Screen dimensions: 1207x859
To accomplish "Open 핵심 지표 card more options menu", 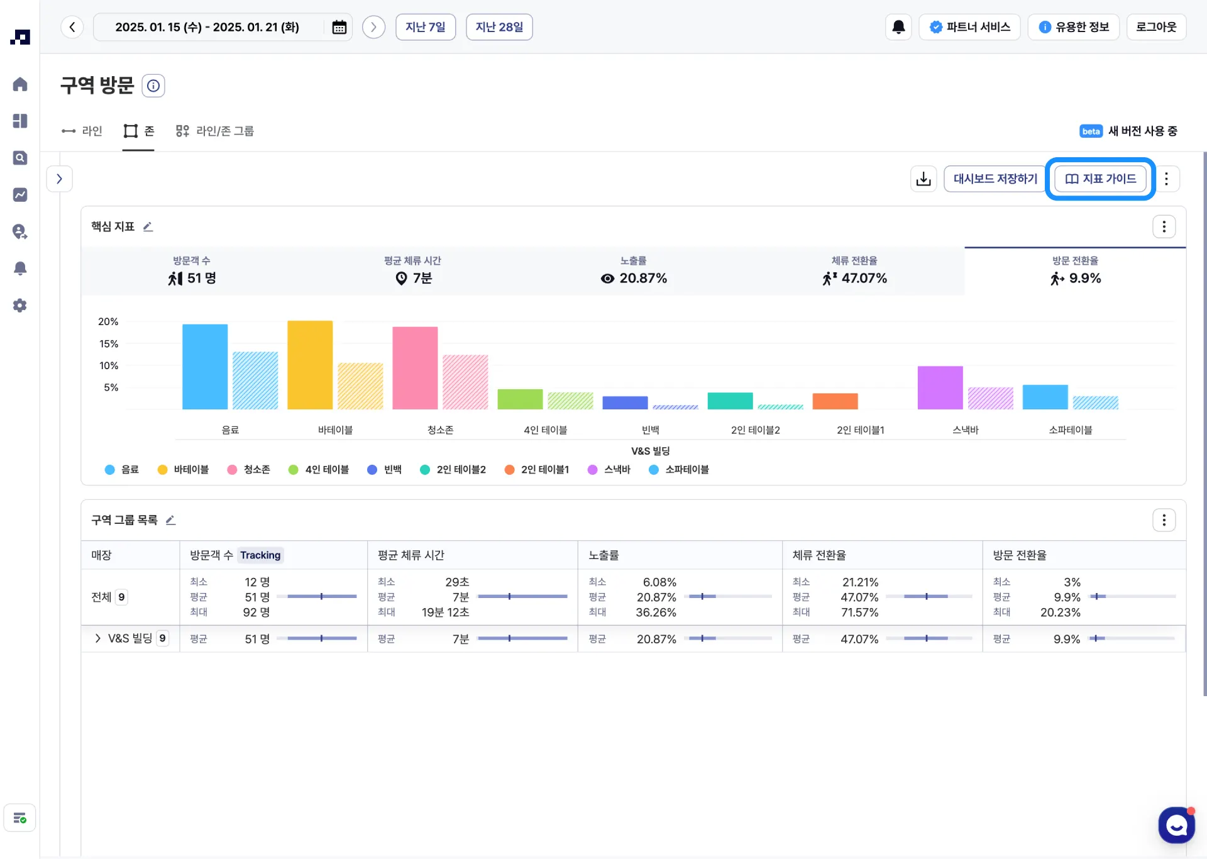I will click(1164, 226).
